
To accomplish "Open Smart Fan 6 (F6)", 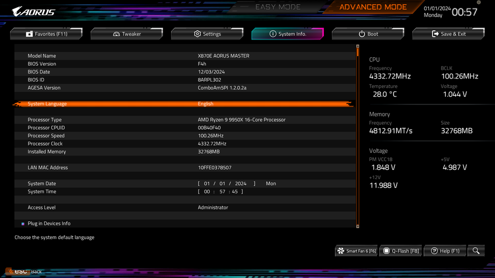I will [356, 251].
